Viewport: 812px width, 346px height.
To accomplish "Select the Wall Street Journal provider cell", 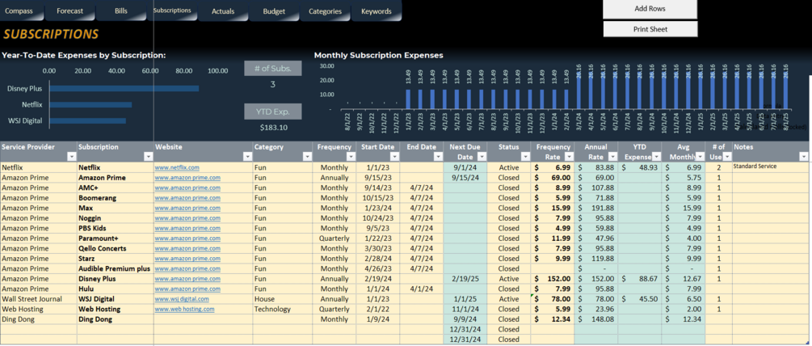I will [x=38, y=299].
